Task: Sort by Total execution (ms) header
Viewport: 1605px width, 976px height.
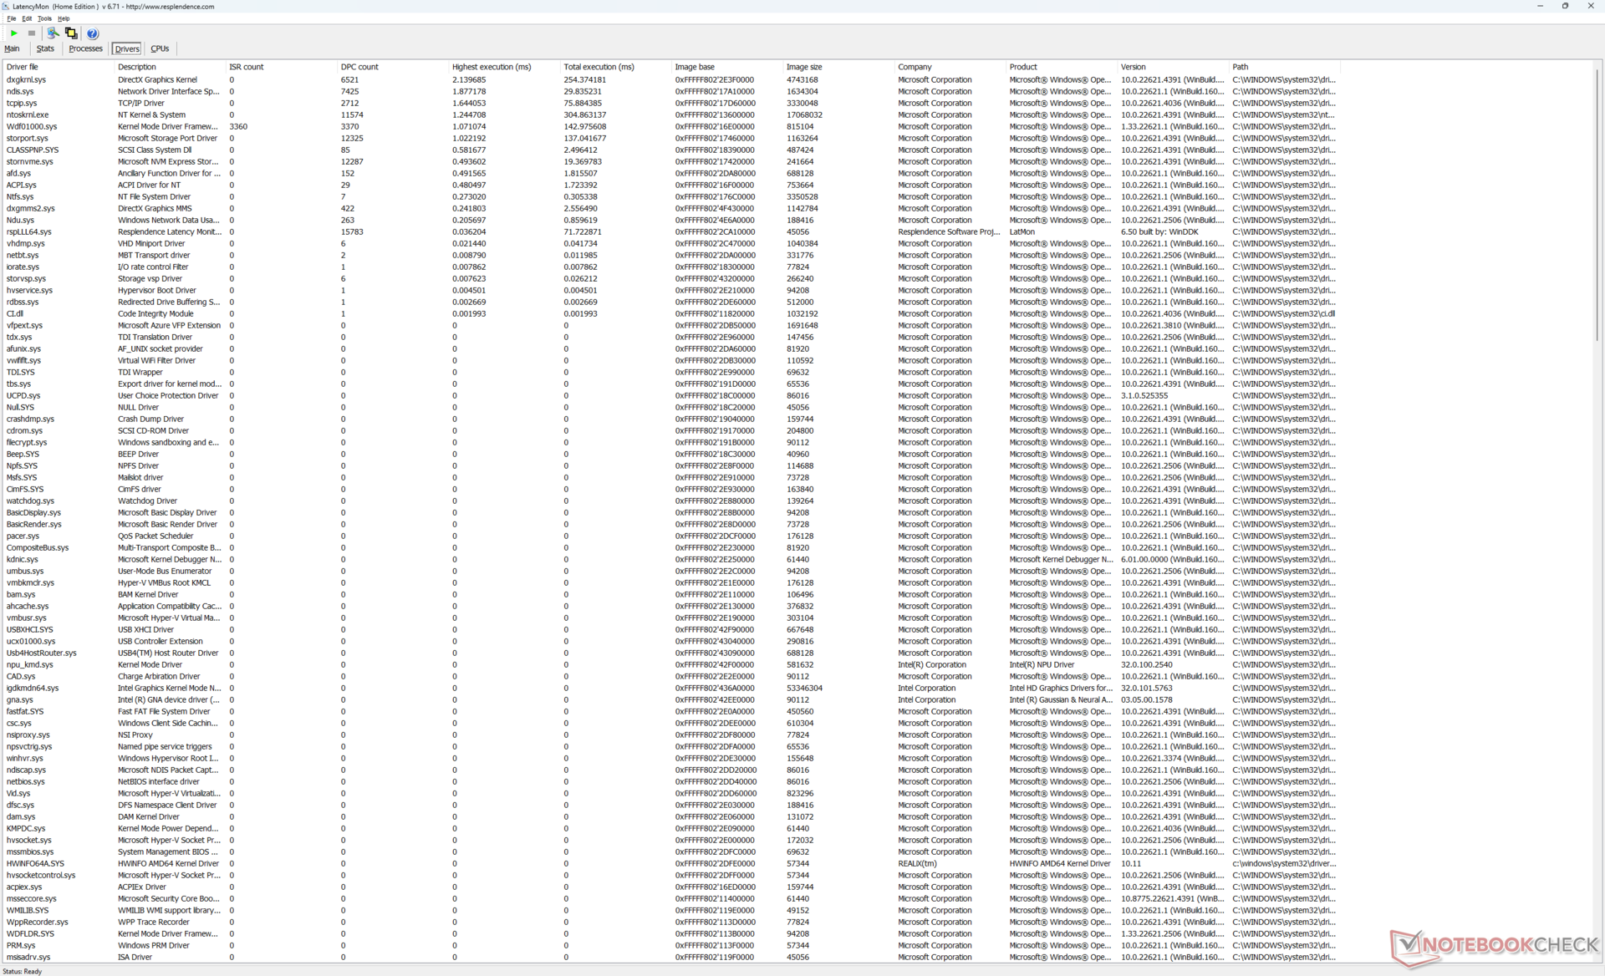Action: [599, 67]
